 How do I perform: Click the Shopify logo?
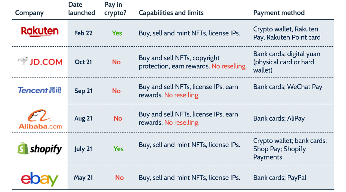coord(40,149)
